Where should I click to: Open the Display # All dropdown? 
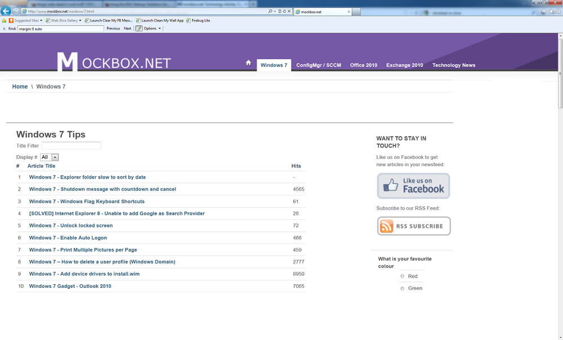point(49,157)
